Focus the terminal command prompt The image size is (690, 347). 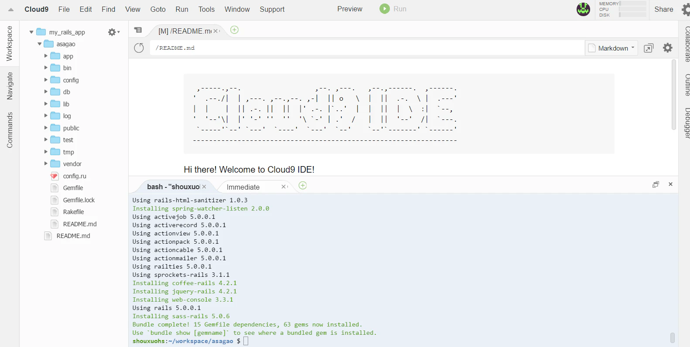(x=246, y=341)
